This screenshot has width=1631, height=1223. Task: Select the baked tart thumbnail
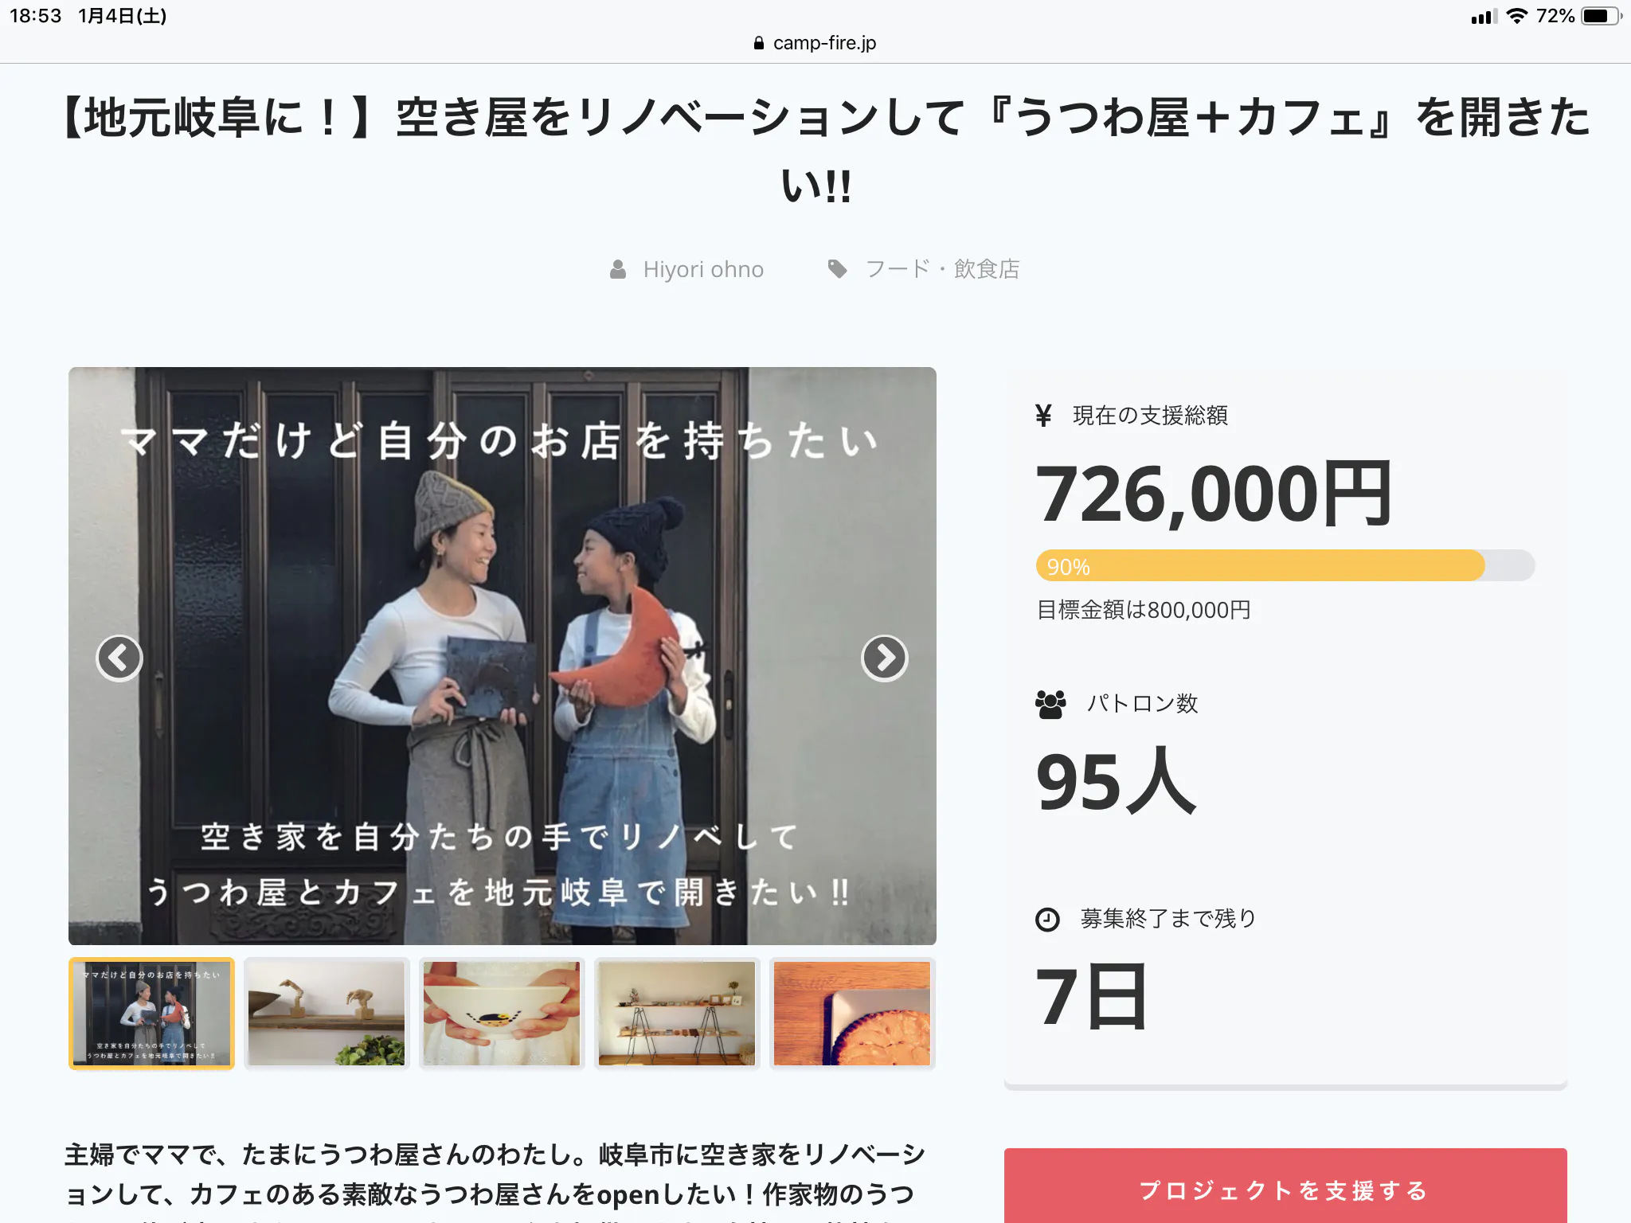tap(852, 1013)
